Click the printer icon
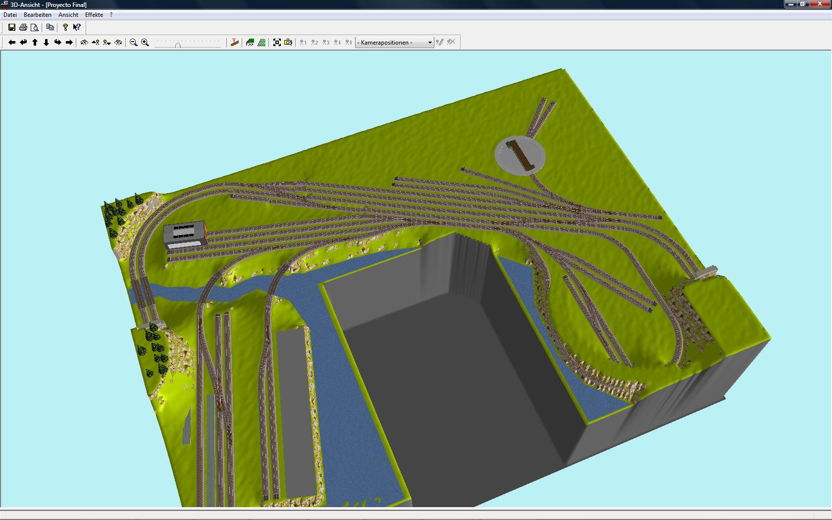The image size is (832, 520). coord(23,28)
